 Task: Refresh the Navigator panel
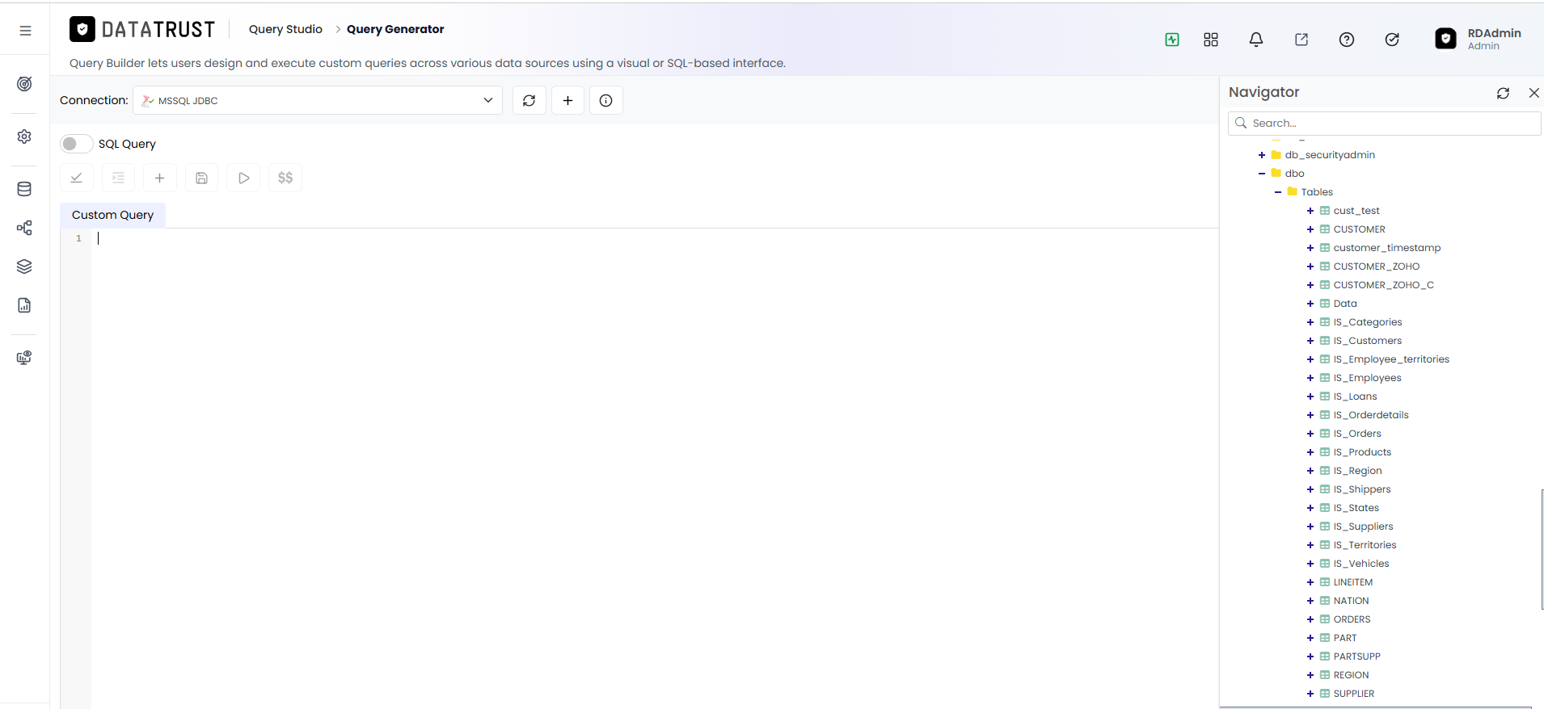pyautogui.click(x=1503, y=93)
